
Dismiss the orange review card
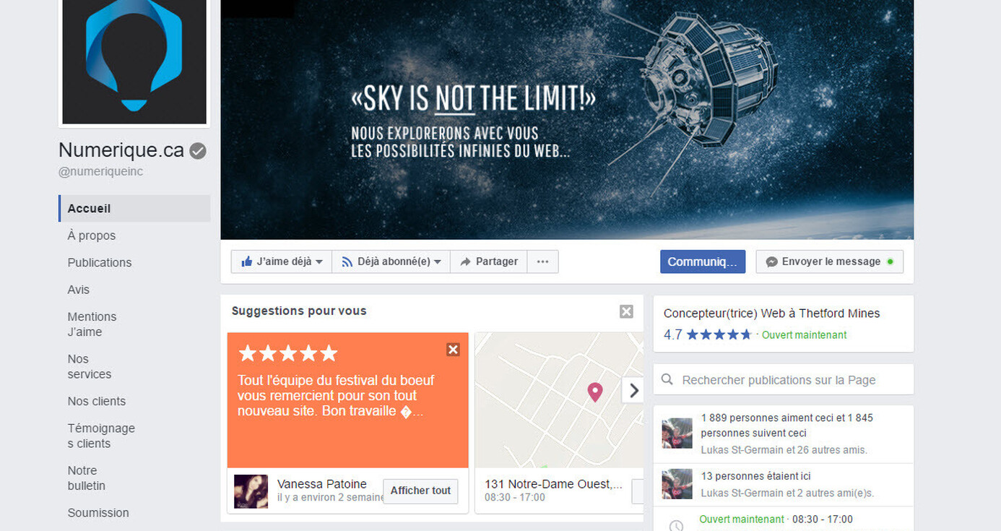click(453, 350)
